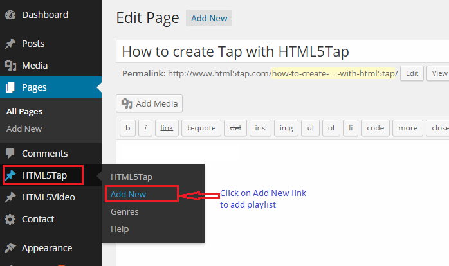449x266 pixels.
Task: Open the Dashboard menu label
Action: coord(45,15)
